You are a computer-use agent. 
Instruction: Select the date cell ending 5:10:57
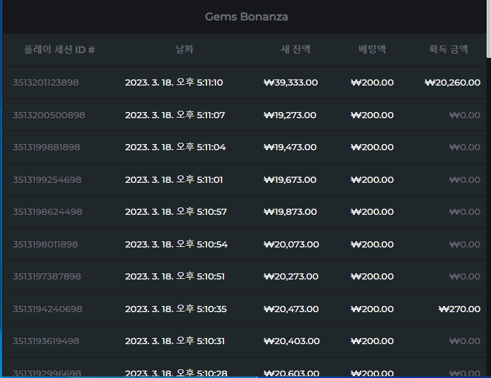click(x=176, y=212)
